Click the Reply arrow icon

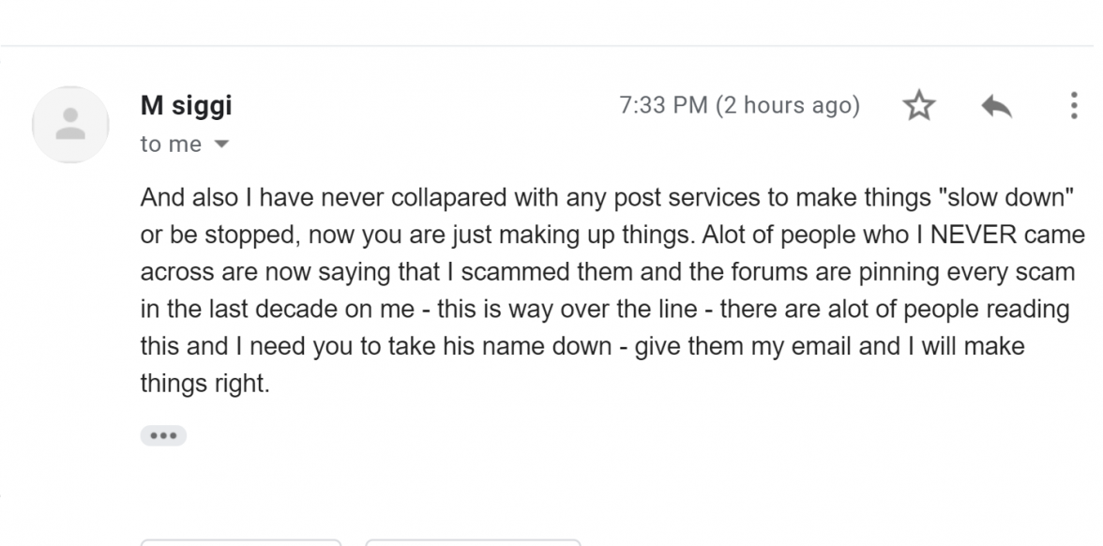[996, 107]
